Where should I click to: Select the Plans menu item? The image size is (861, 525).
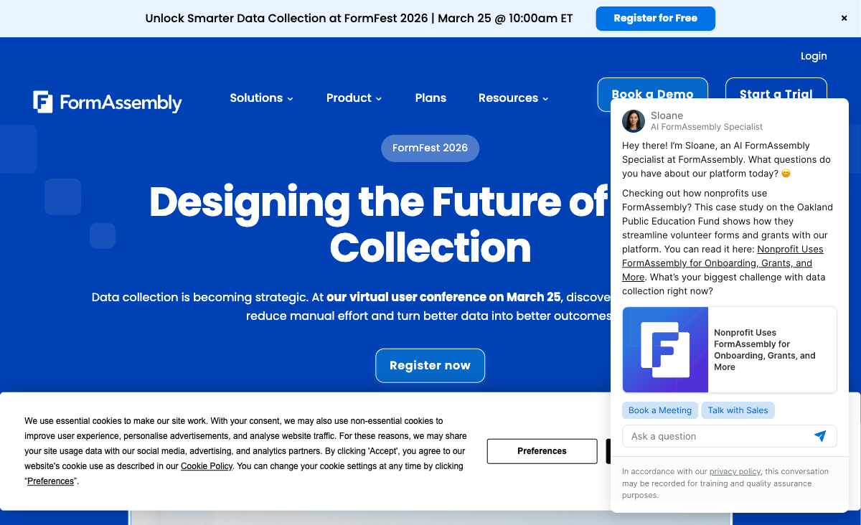point(430,98)
